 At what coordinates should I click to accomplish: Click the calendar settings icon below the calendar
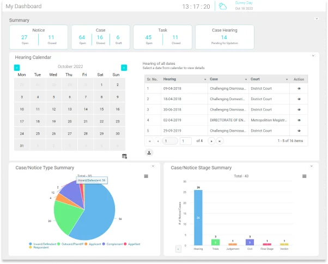pos(124,156)
